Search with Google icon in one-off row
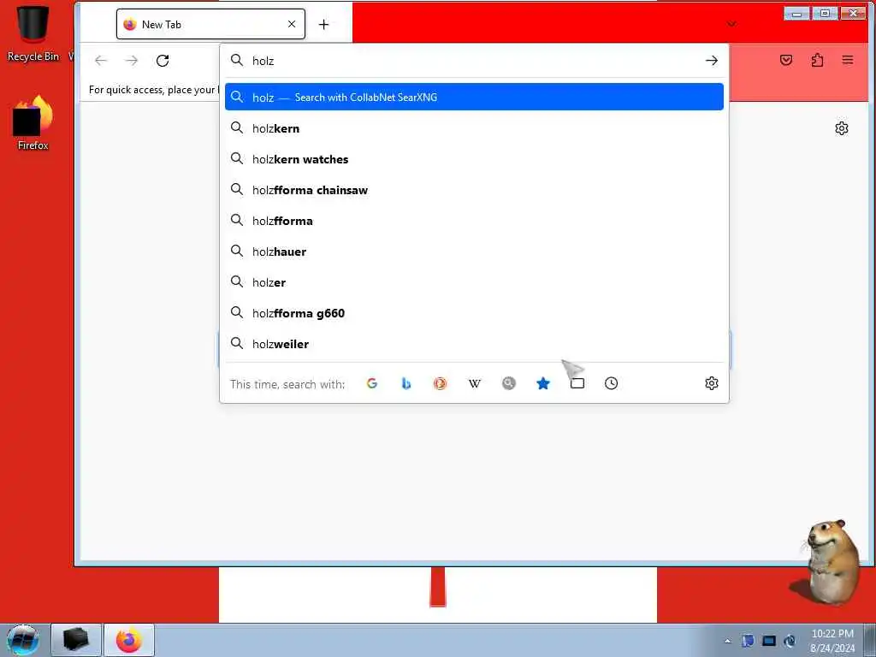This screenshot has width=876, height=657. point(371,383)
